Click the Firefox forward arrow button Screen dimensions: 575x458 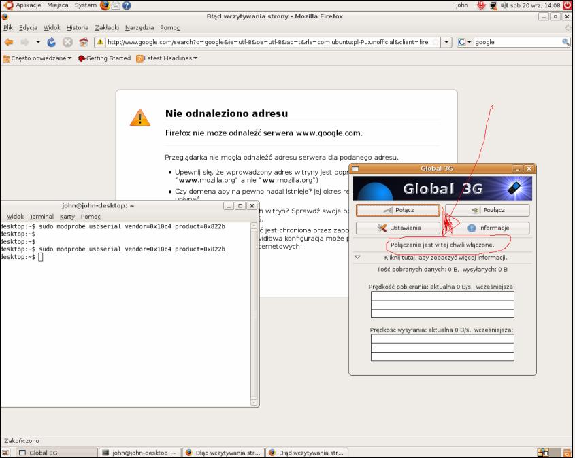point(24,42)
